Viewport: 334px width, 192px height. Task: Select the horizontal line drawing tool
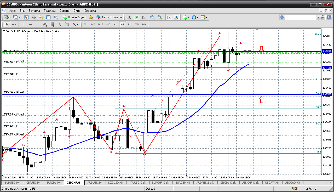(31, 24)
